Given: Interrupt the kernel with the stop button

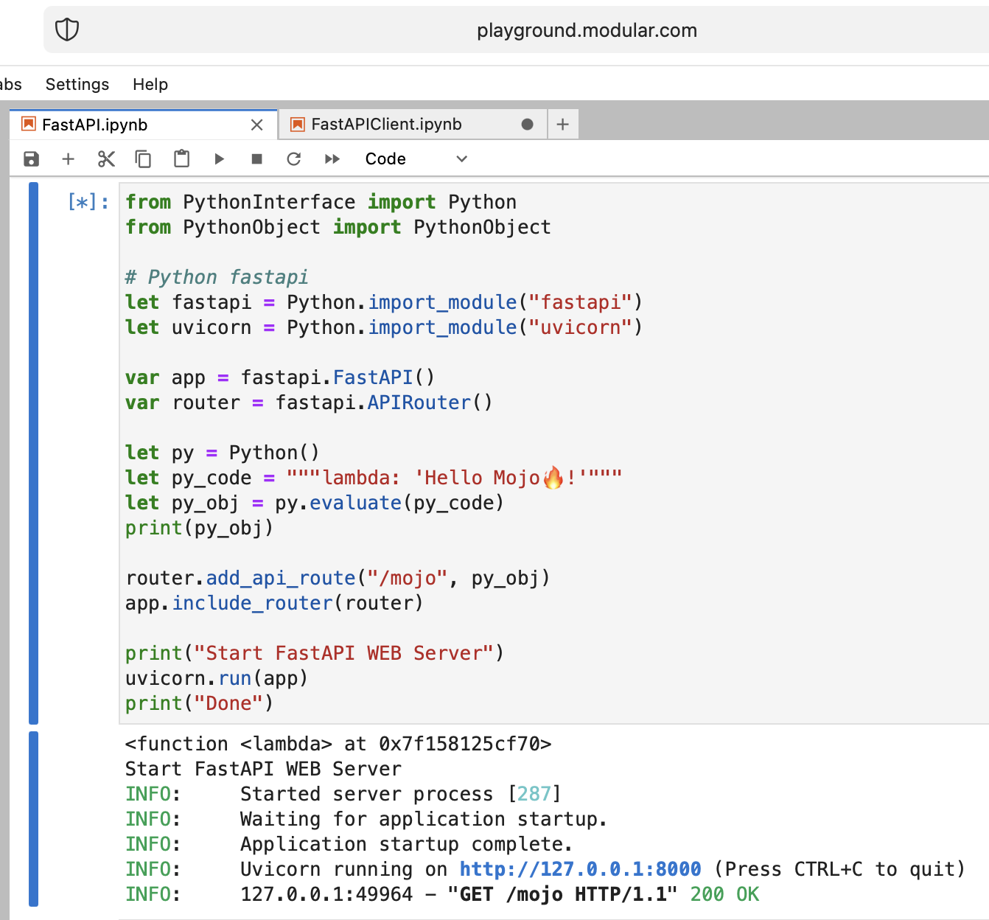Looking at the screenshot, I should click(256, 159).
